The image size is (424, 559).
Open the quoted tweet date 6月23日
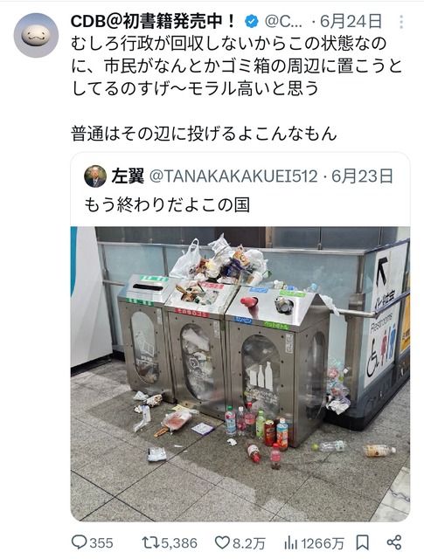362,176
